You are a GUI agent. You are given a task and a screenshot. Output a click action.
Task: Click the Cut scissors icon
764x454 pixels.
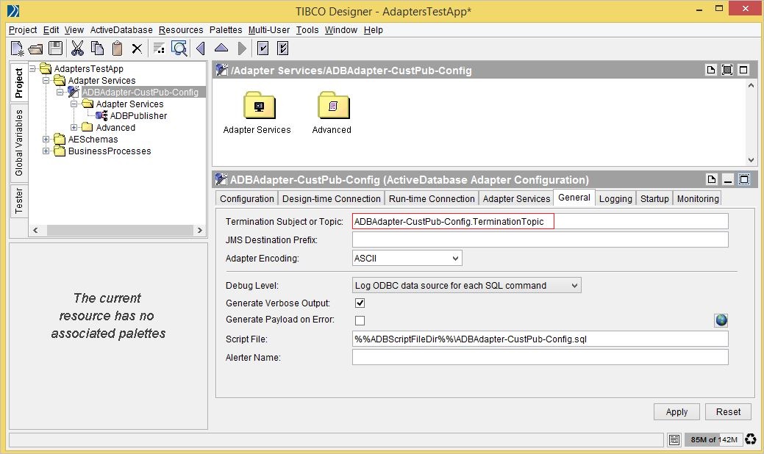coord(77,48)
